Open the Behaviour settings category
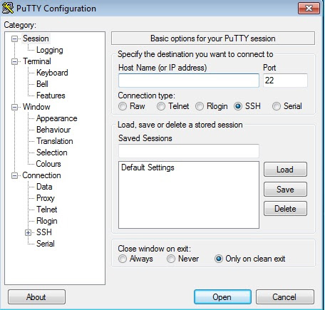Screen dimensions: 325x310 (x=53, y=130)
